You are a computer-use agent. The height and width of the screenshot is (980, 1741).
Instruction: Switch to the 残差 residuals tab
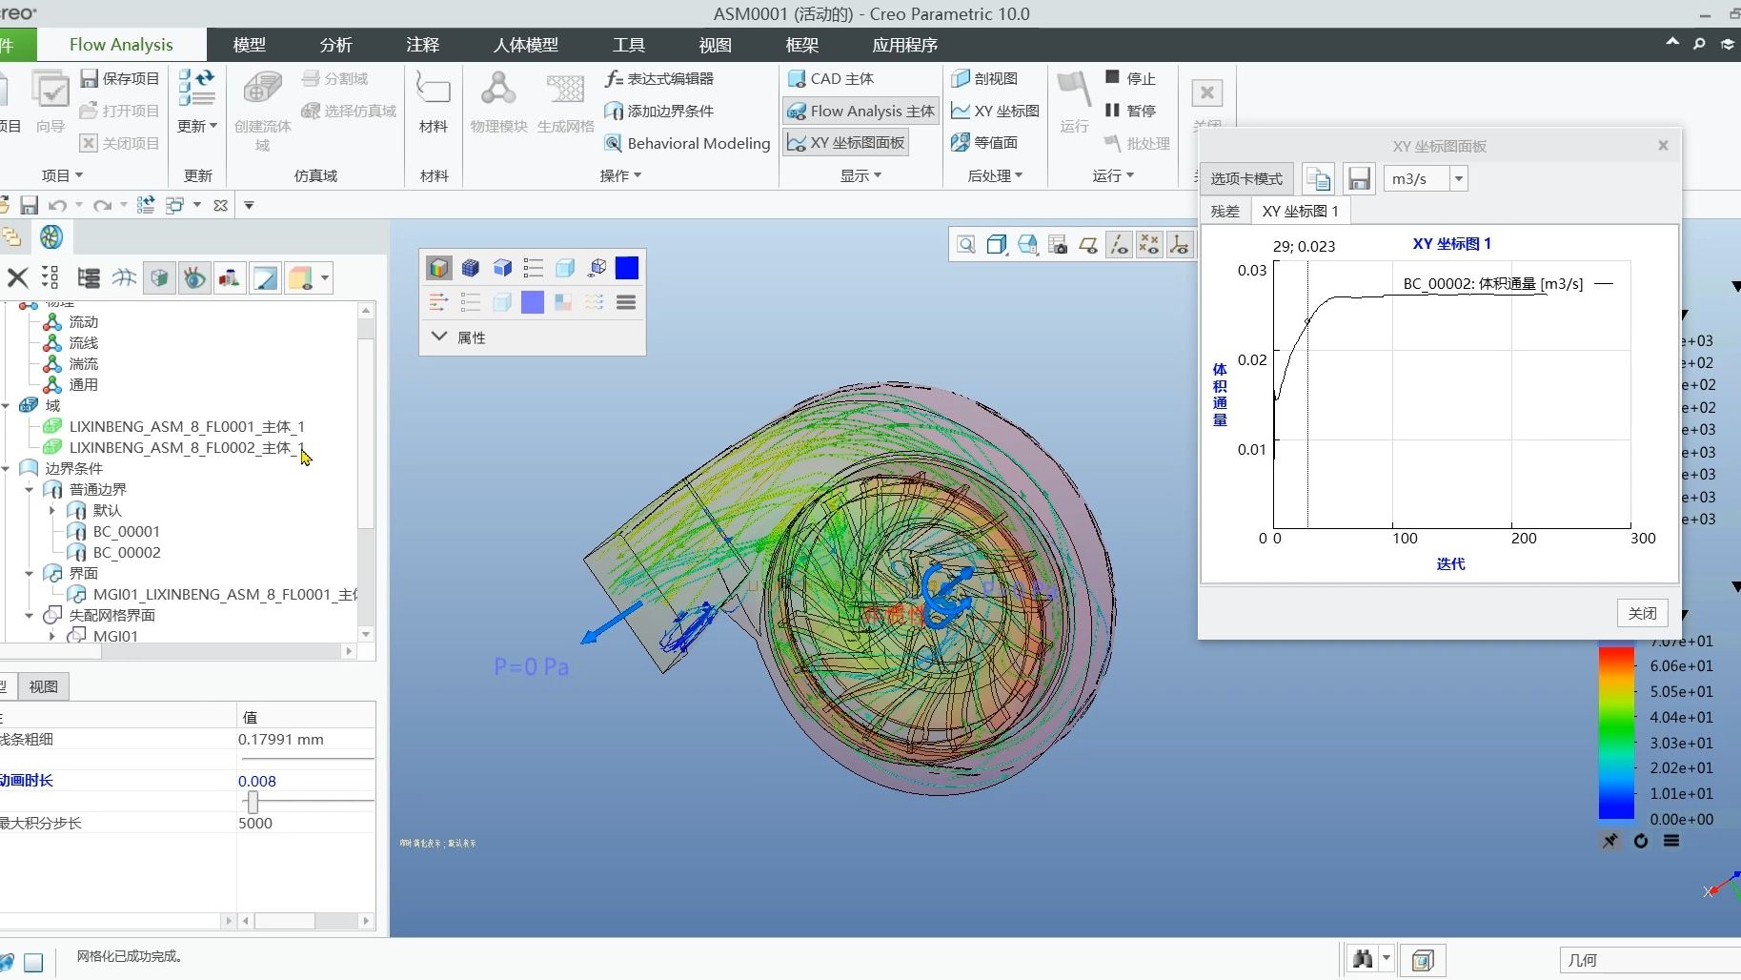[x=1225, y=212]
